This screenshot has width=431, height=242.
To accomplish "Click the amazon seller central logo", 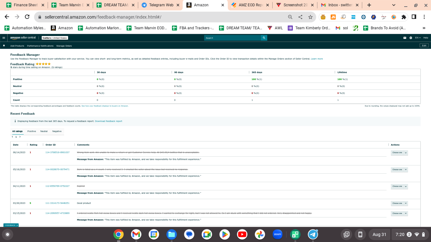I will pyautogui.click(x=23, y=38).
